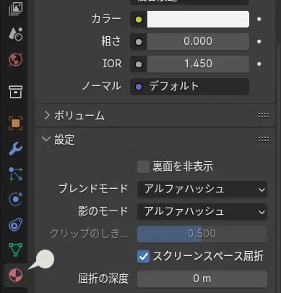This screenshot has width=281, height=293.
Task: Open the Scene properties tab icon
Action: coord(16,34)
